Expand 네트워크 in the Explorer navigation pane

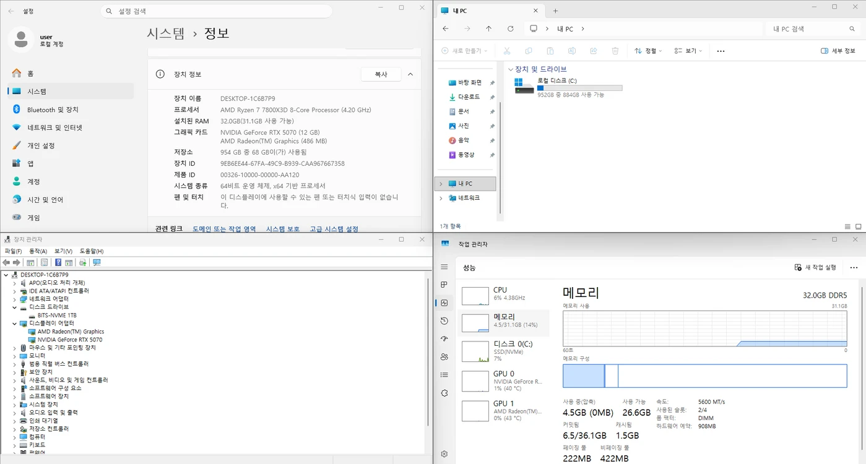(x=441, y=198)
